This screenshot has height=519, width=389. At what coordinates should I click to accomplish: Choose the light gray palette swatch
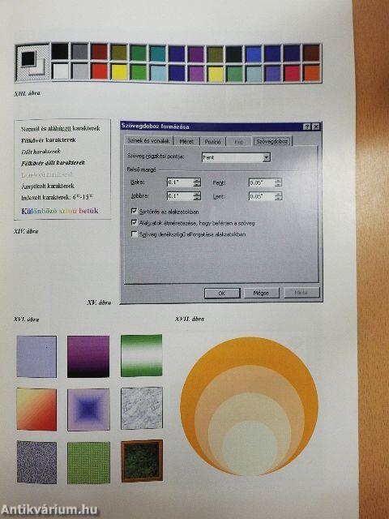pos(80,71)
